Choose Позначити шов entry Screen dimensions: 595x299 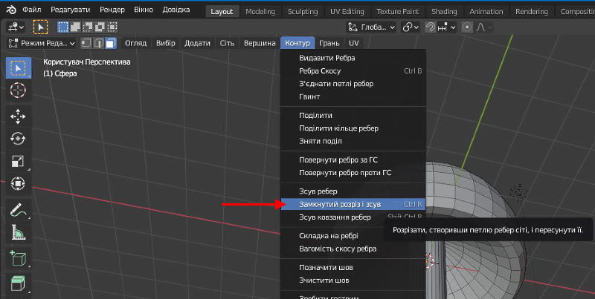(353, 268)
